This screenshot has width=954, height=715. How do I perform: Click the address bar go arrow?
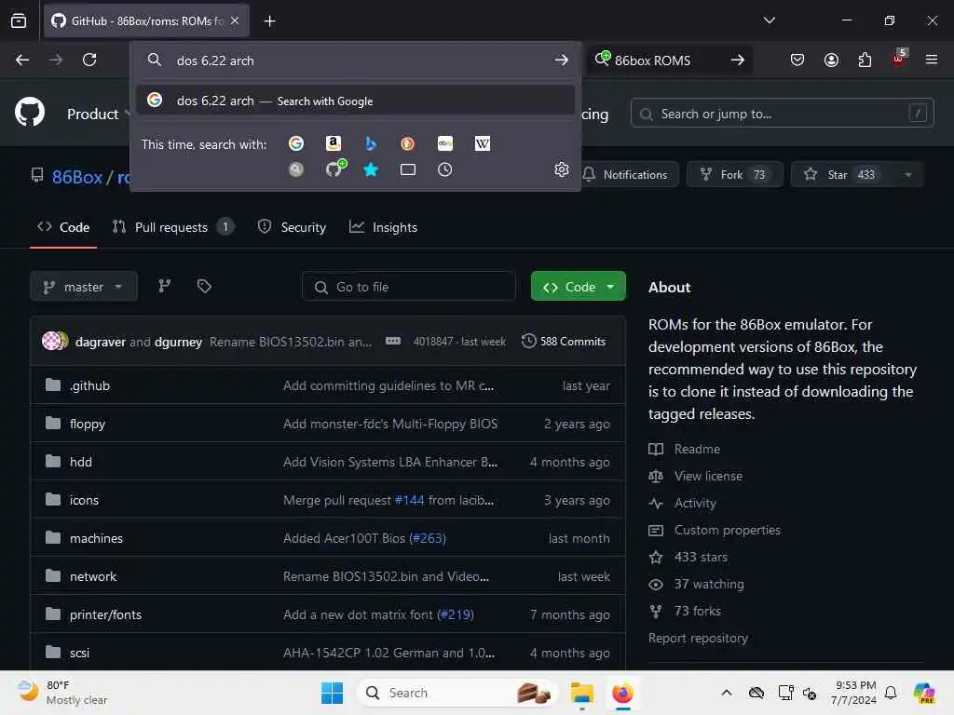561,61
